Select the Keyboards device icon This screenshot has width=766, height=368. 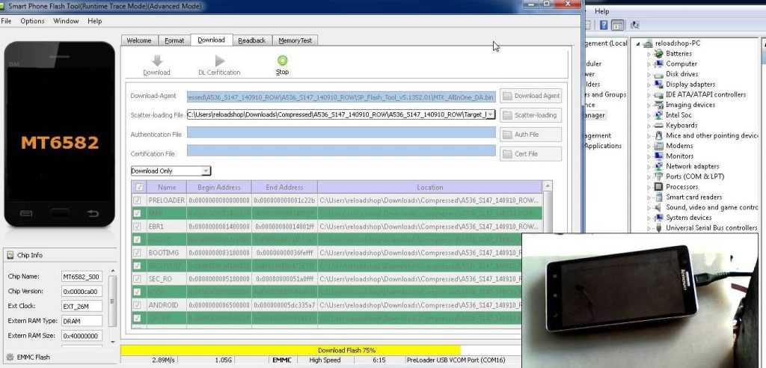(x=658, y=126)
